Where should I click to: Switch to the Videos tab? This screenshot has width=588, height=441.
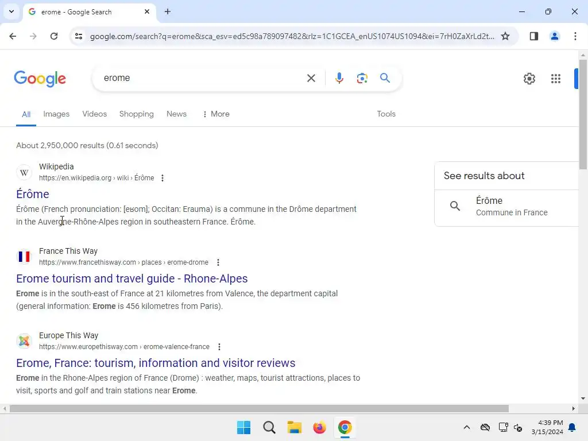[95, 114]
